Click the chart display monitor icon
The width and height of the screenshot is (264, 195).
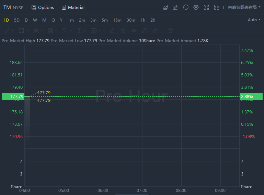(165, 7)
